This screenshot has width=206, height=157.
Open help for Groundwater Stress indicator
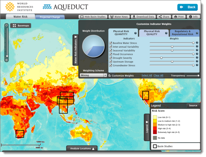click(197, 65)
